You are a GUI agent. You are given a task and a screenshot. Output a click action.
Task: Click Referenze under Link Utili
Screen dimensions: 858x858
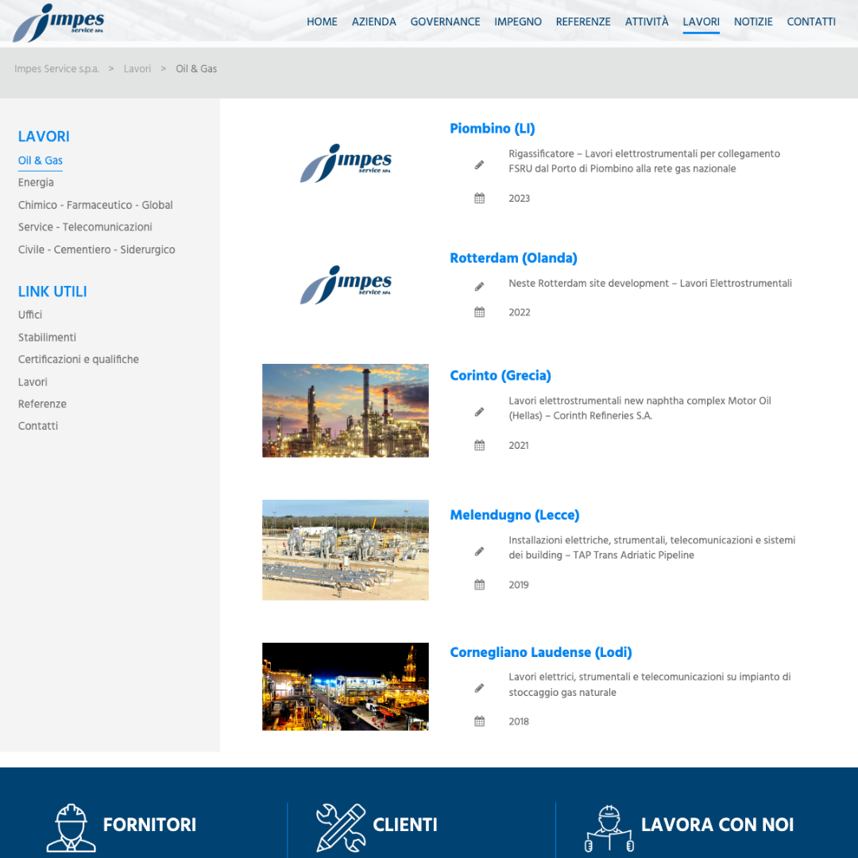(x=43, y=404)
